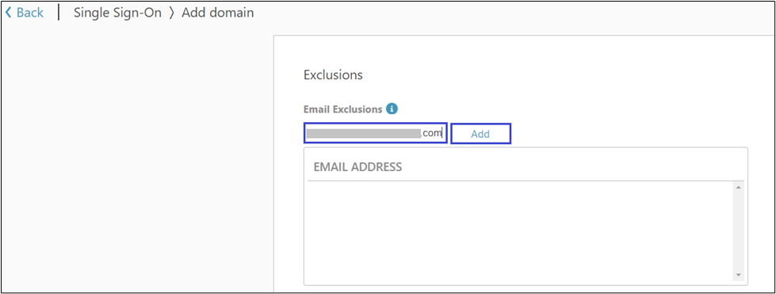Go back using the Back link

24,13
